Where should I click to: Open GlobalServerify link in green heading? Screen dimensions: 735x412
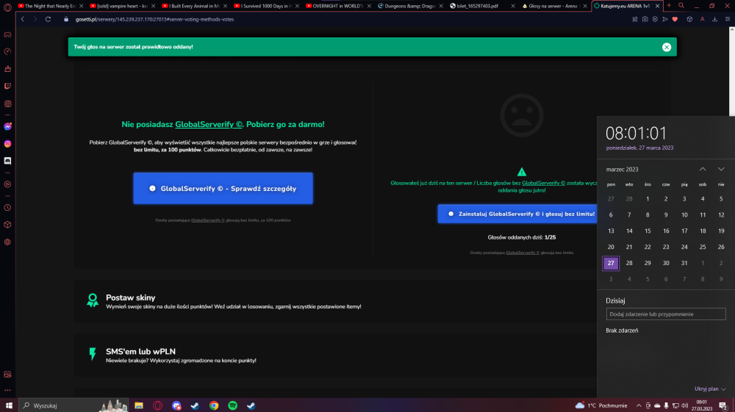point(209,125)
